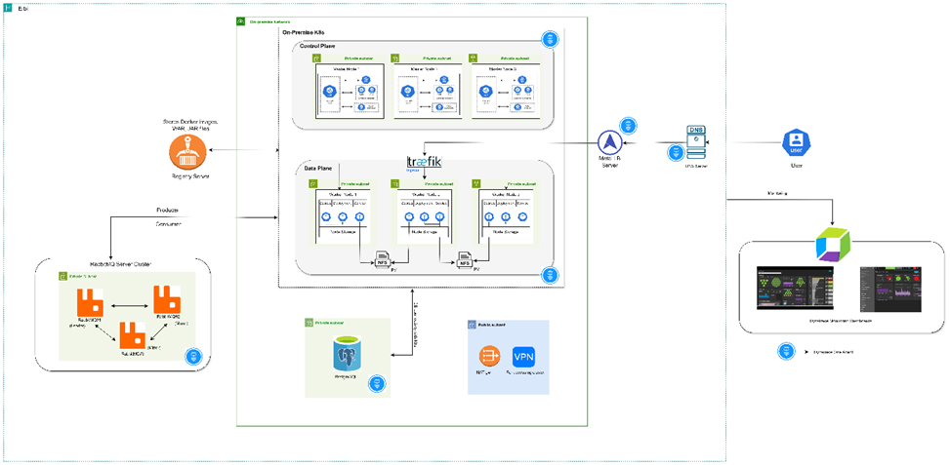The image size is (950, 465).
Task: Click the 'RabbitMQ Server Cluster' title
Action: [x=122, y=264]
